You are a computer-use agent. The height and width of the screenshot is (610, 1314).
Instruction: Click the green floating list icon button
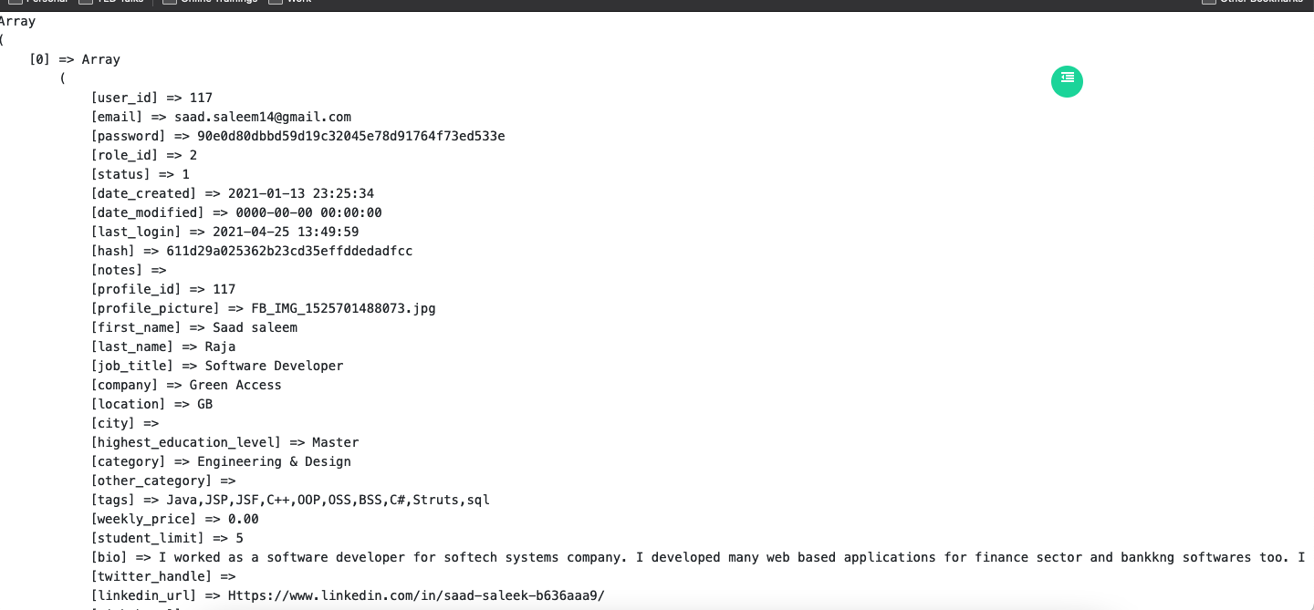click(x=1067, y=81)
